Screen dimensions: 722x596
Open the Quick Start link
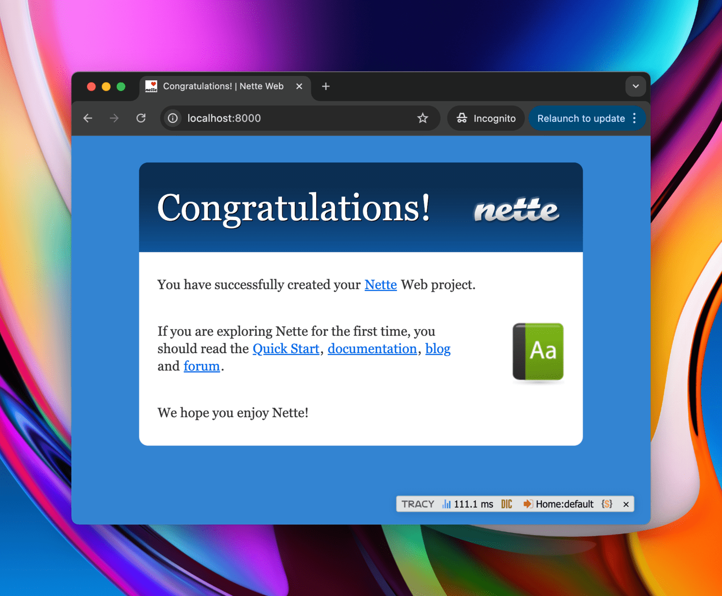[286, 349]
